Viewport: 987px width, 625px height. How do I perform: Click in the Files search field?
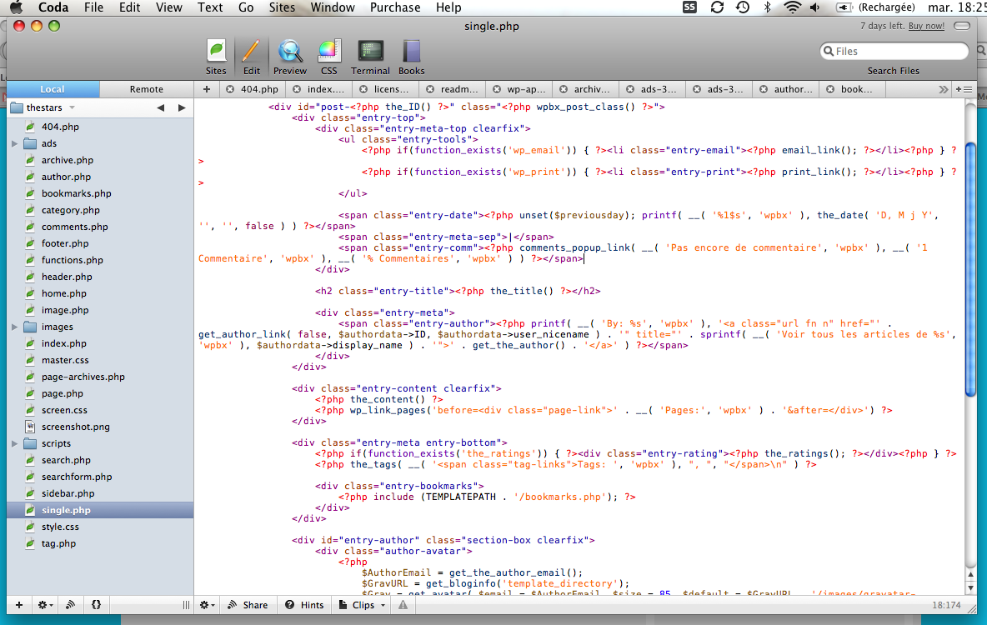(x=896, y=52)
